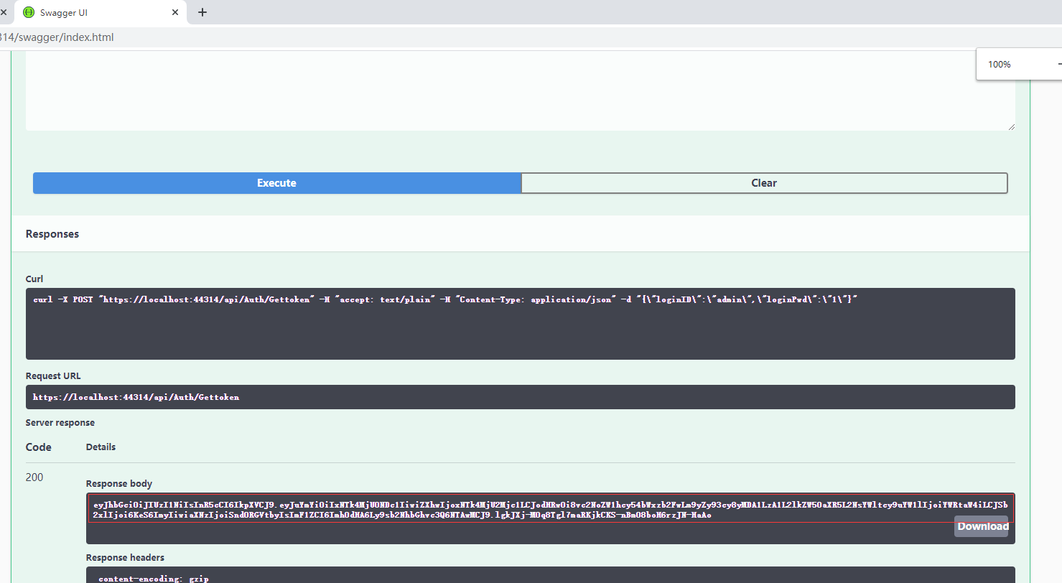1062x583 pixels.
Task: Click the blue Execute button
Action: point(277,183)
